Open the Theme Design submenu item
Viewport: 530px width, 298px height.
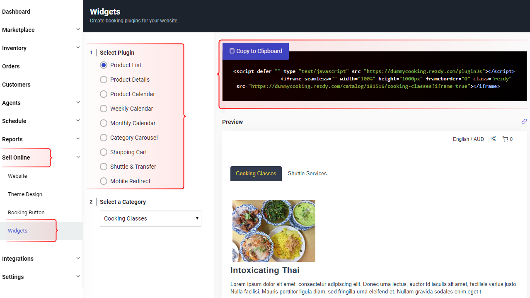coord(25,194)
